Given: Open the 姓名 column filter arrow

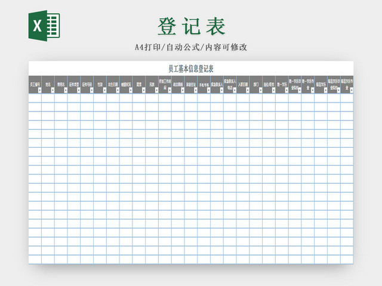Looking at the screenshot, I should point(53,91).
